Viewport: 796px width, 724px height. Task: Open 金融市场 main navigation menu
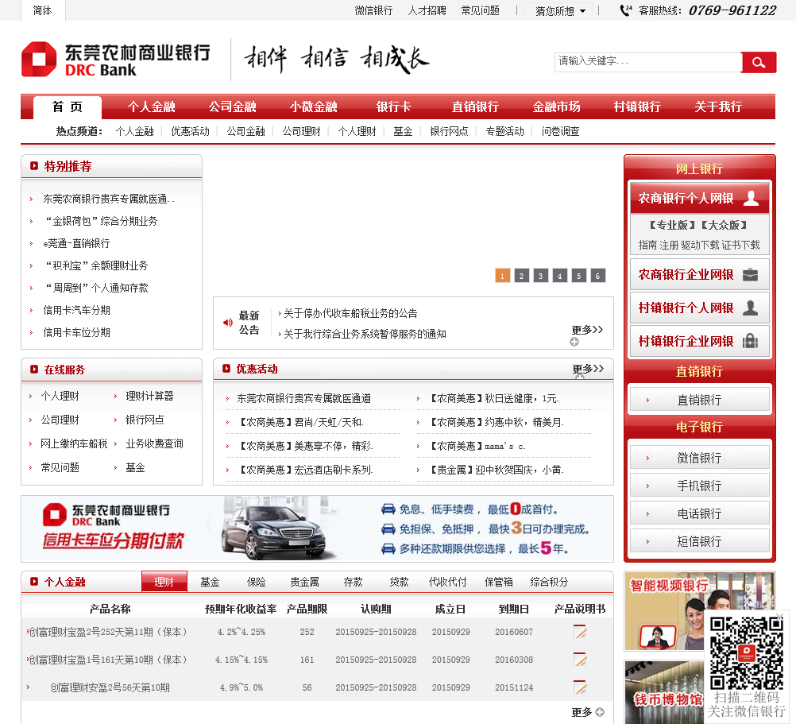556,107
